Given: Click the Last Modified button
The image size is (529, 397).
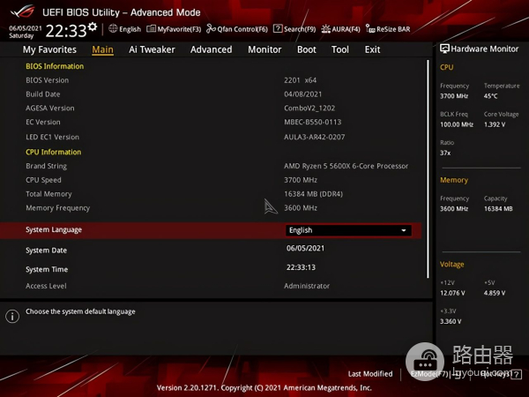Looking at the screenshot, I should click(370, 374).
